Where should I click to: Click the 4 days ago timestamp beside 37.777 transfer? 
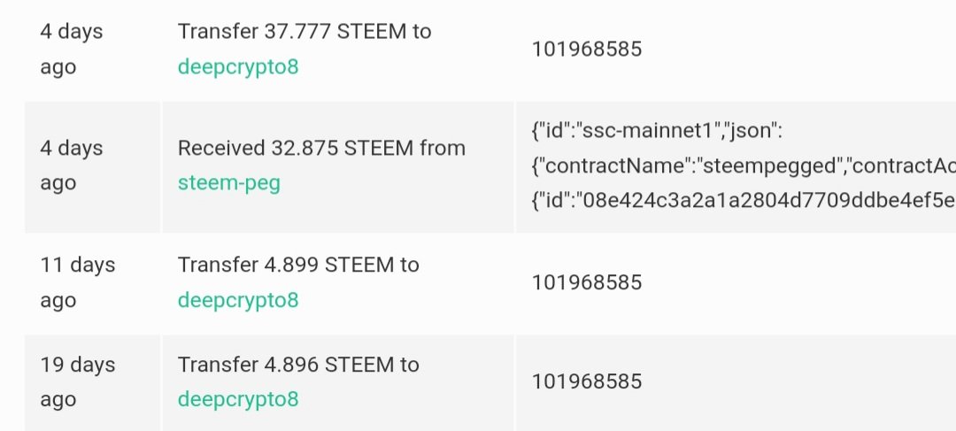tap(72, 50)
